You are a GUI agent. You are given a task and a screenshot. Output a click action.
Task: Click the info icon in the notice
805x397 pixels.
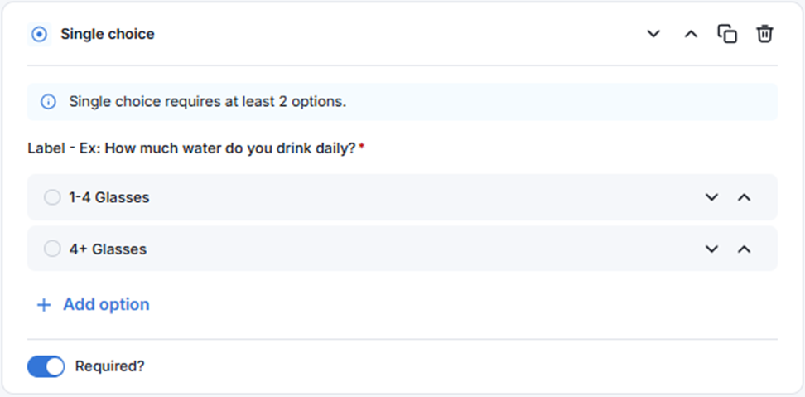48,102
